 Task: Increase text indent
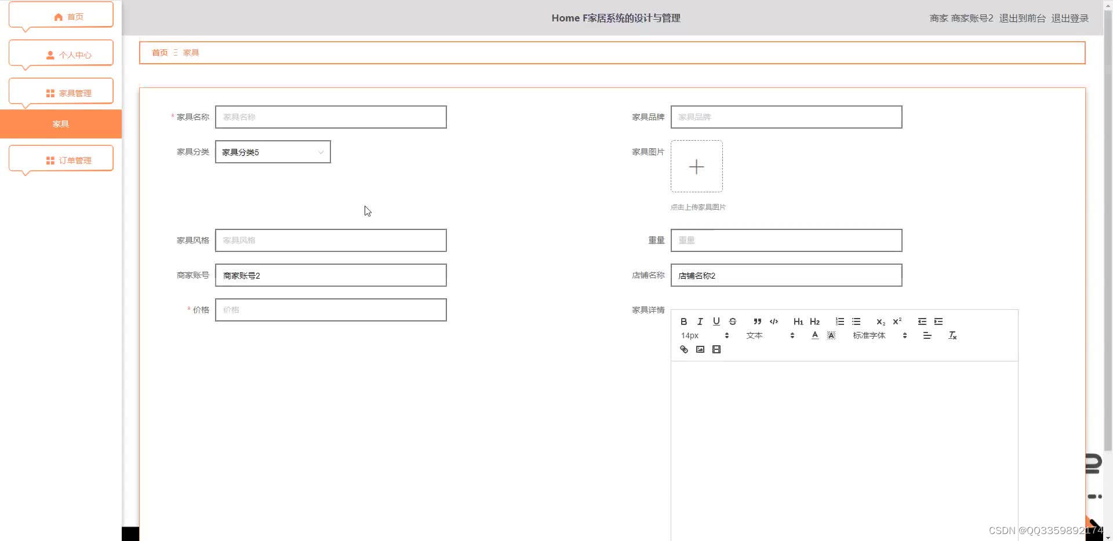938,321
